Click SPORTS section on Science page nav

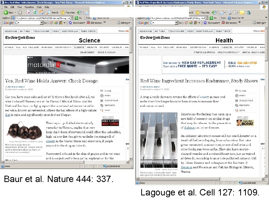click(x=104, y=47)
